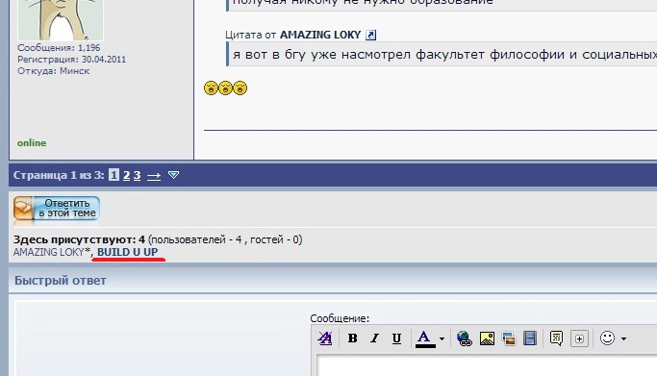Click the Insert Link globe icon

tap(465, 338)
